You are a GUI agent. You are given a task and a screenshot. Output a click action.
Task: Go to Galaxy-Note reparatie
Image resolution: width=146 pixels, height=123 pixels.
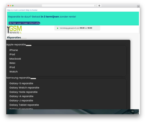[23, 92]
